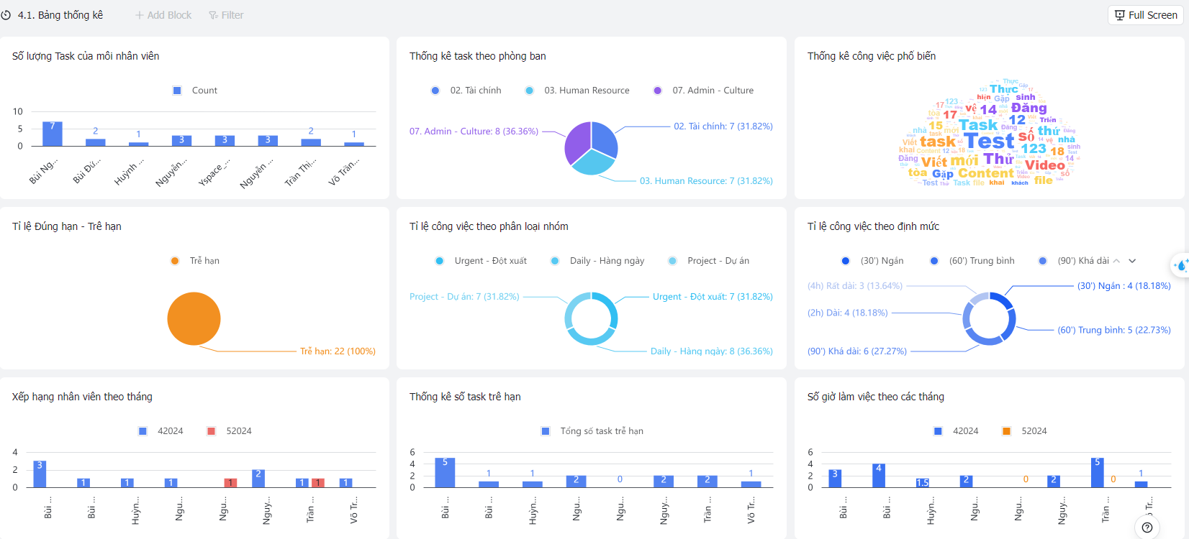Go to next legend page down arrow
The image size is (1189, 539).
coord(1132,261)
